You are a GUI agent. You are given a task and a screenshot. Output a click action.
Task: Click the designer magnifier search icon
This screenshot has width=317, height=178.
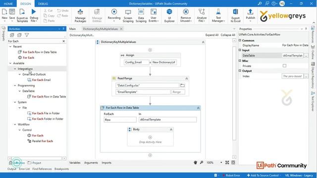[x=202, y=163]
